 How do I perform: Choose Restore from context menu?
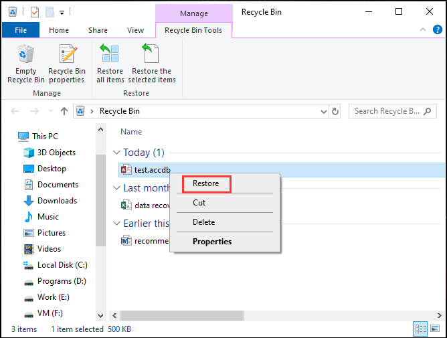point(206,183)
